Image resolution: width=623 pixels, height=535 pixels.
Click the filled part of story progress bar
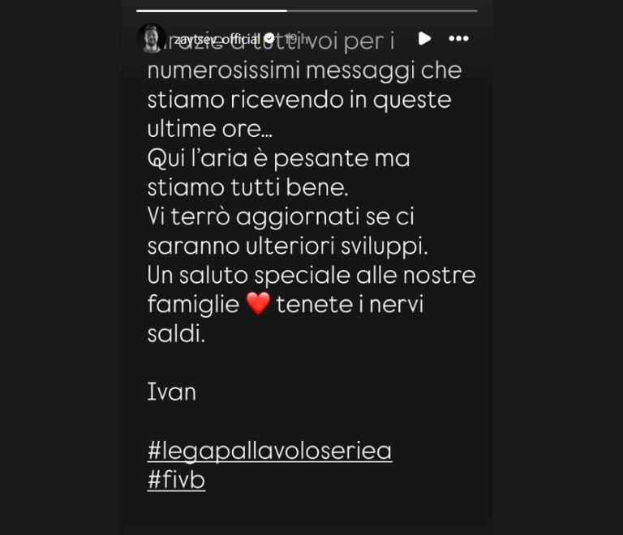click(212, 11)
